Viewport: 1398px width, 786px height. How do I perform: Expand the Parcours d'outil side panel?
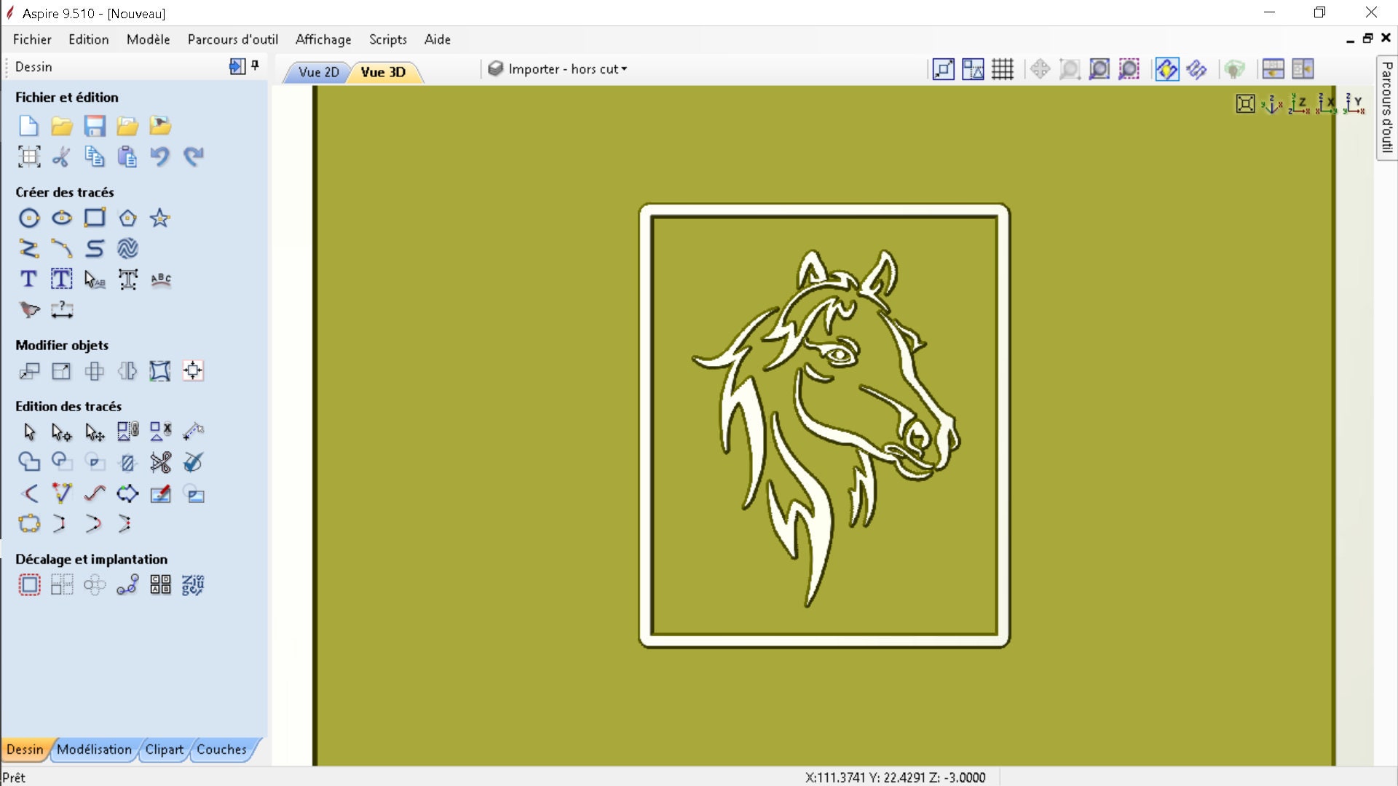coord(1386,109)
